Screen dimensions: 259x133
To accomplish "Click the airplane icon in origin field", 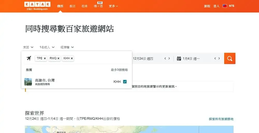I will tap(29, 58).
